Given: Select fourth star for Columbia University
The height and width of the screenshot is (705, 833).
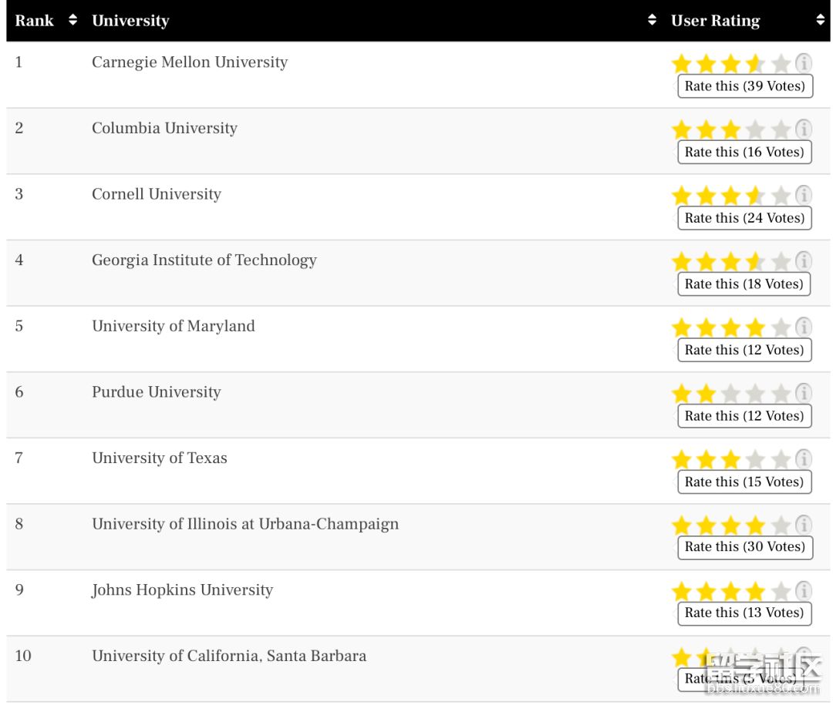Looking at the screenshot, I should pyautogui.click(x=755, y=130).
